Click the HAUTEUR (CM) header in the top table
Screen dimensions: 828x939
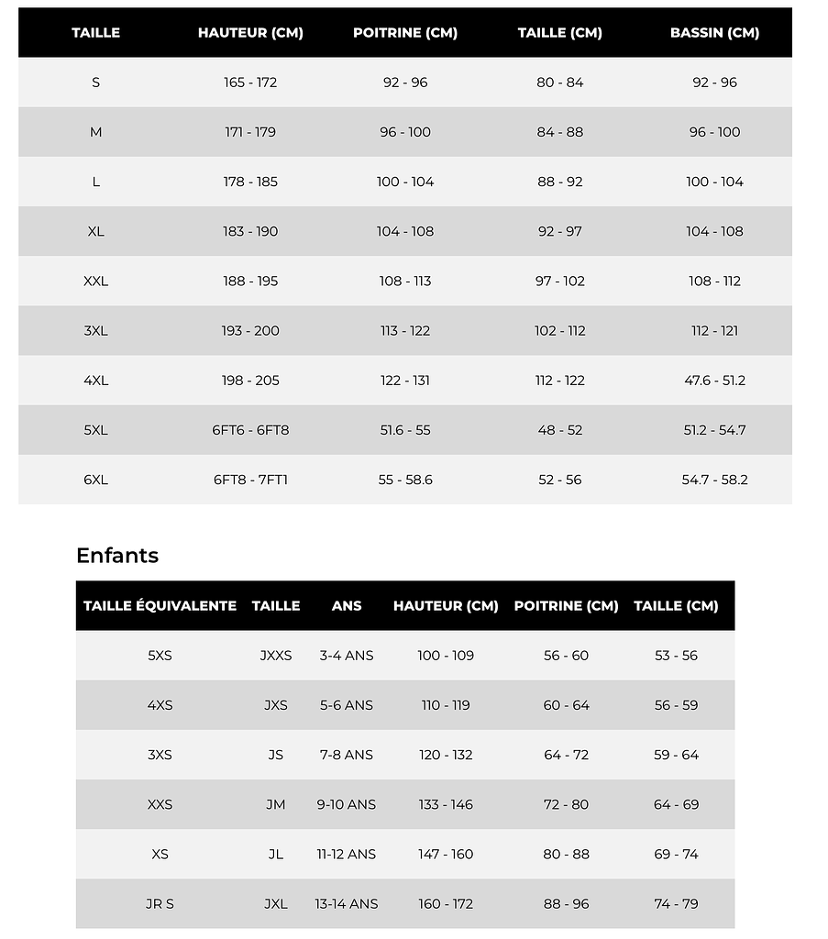[250, 33]
